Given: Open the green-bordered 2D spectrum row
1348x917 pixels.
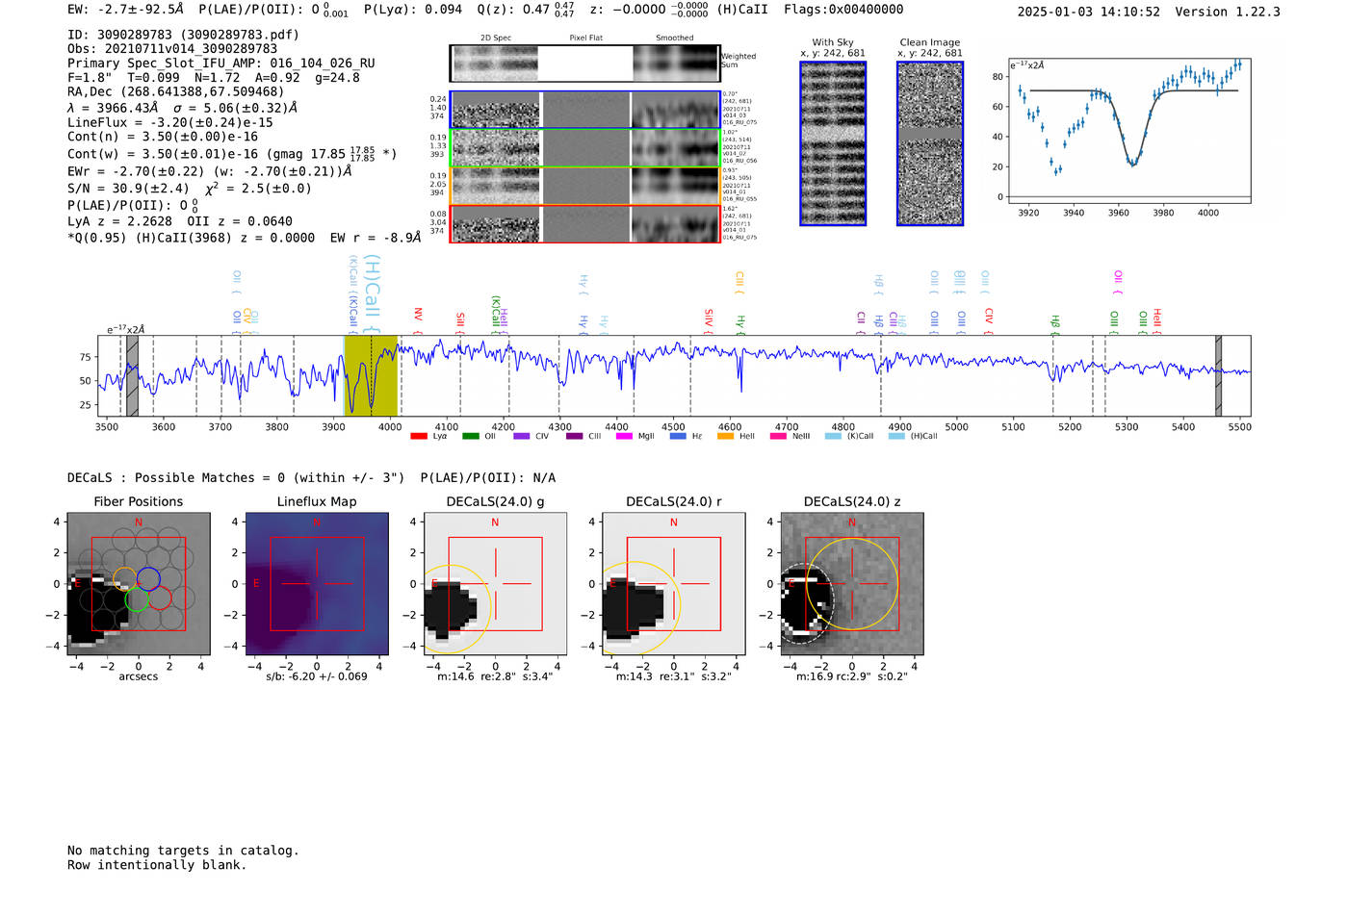Looking at the screenshot, I should [x=584, y=148].
